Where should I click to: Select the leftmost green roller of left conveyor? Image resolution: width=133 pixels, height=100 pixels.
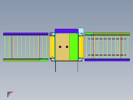coord(5,47)
